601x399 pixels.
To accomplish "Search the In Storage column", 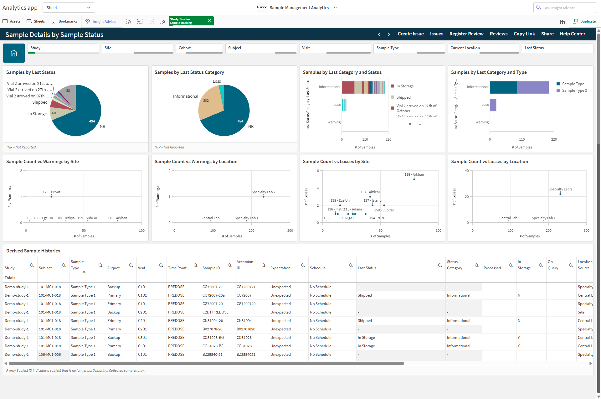I will (541, 265).
